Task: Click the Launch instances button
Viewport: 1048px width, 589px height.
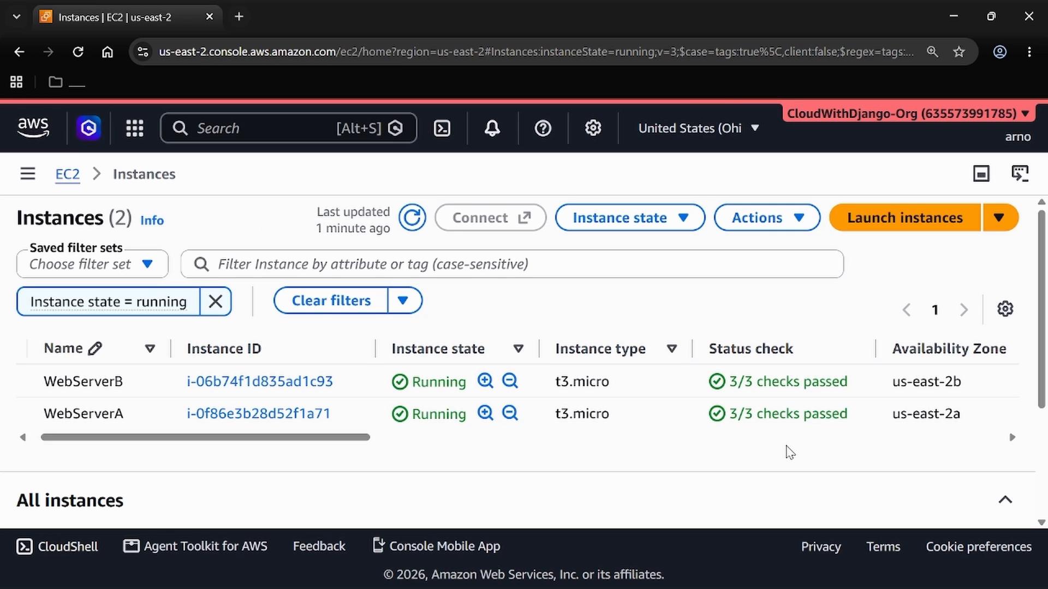Action: click(905, 218)
